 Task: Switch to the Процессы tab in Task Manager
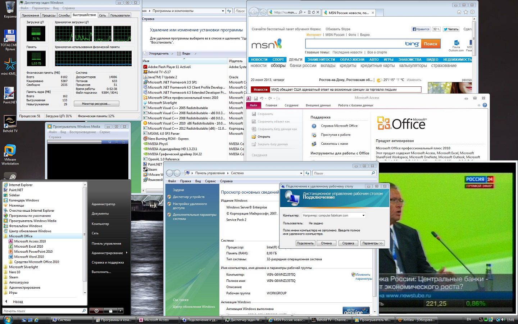[x=49, y=15]
